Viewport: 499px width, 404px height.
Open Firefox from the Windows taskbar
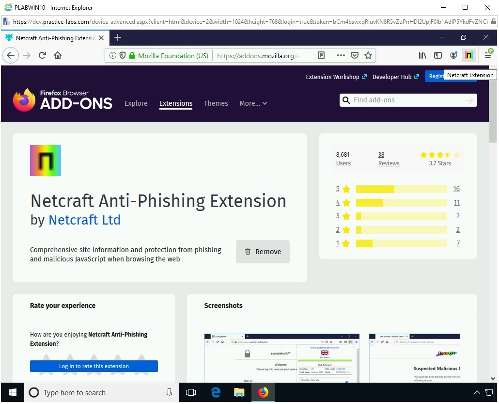tap(263, 392)
